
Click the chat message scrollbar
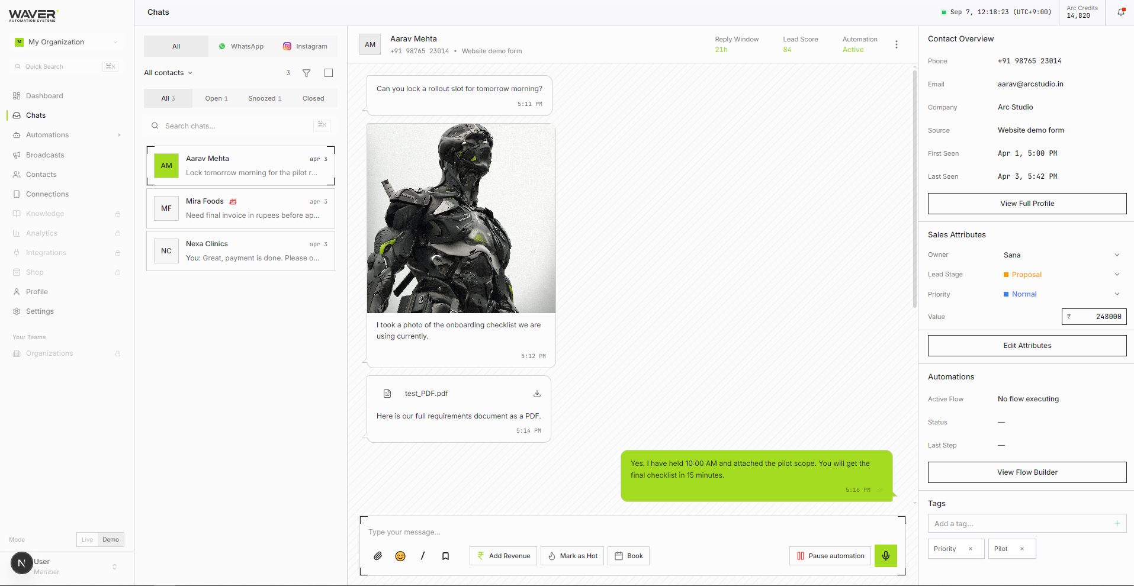(x=914, y=189)
